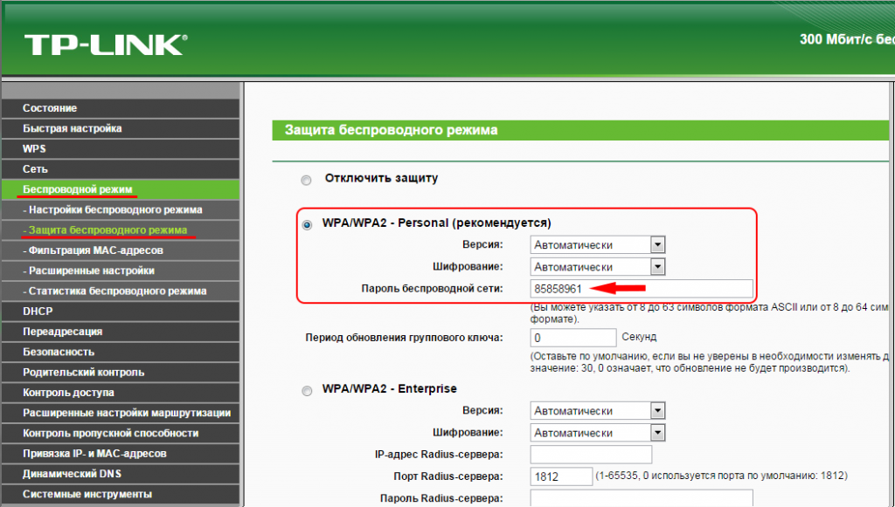This screenshot has width=895, height=507.
Task: Go to the WPS section
Action: (121, 148)
